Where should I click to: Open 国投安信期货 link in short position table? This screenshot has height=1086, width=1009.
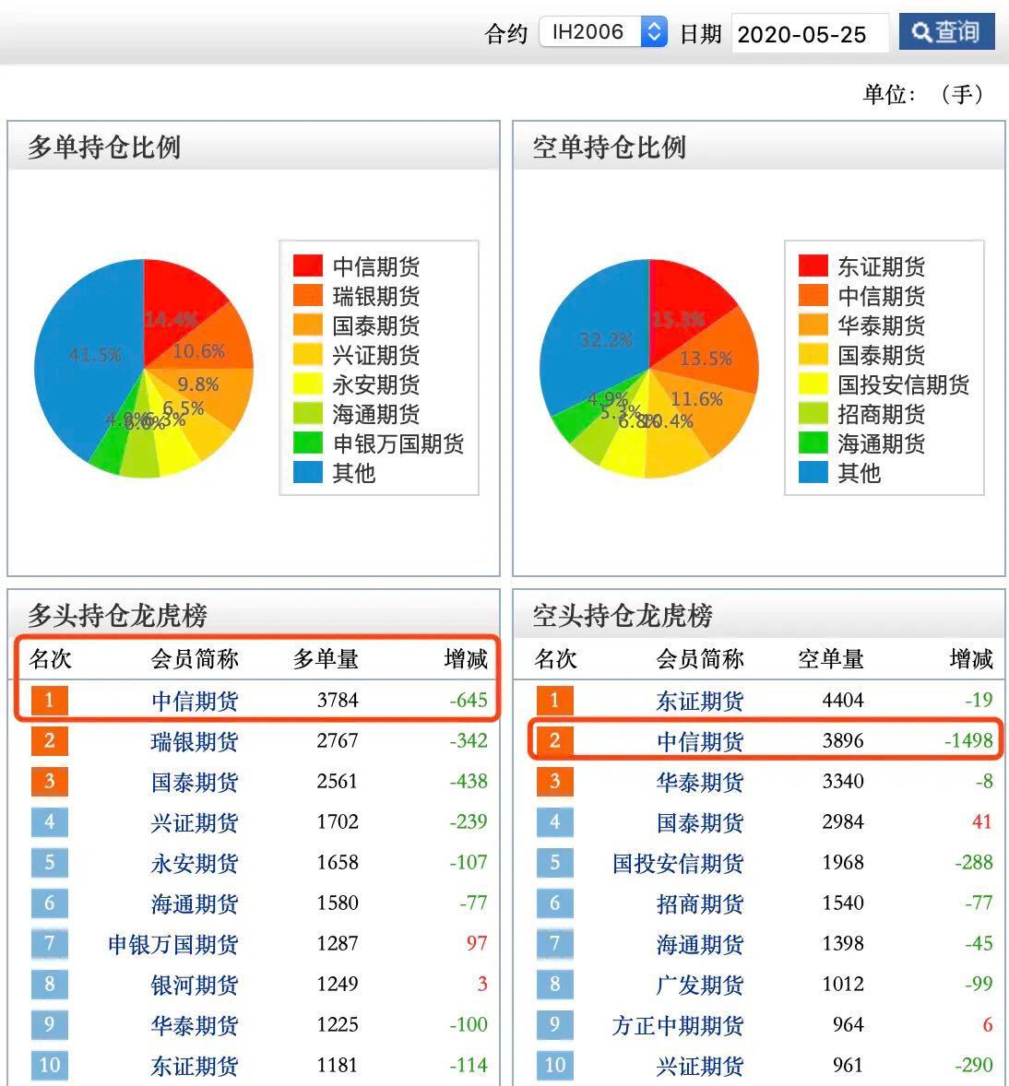(678, 863)
